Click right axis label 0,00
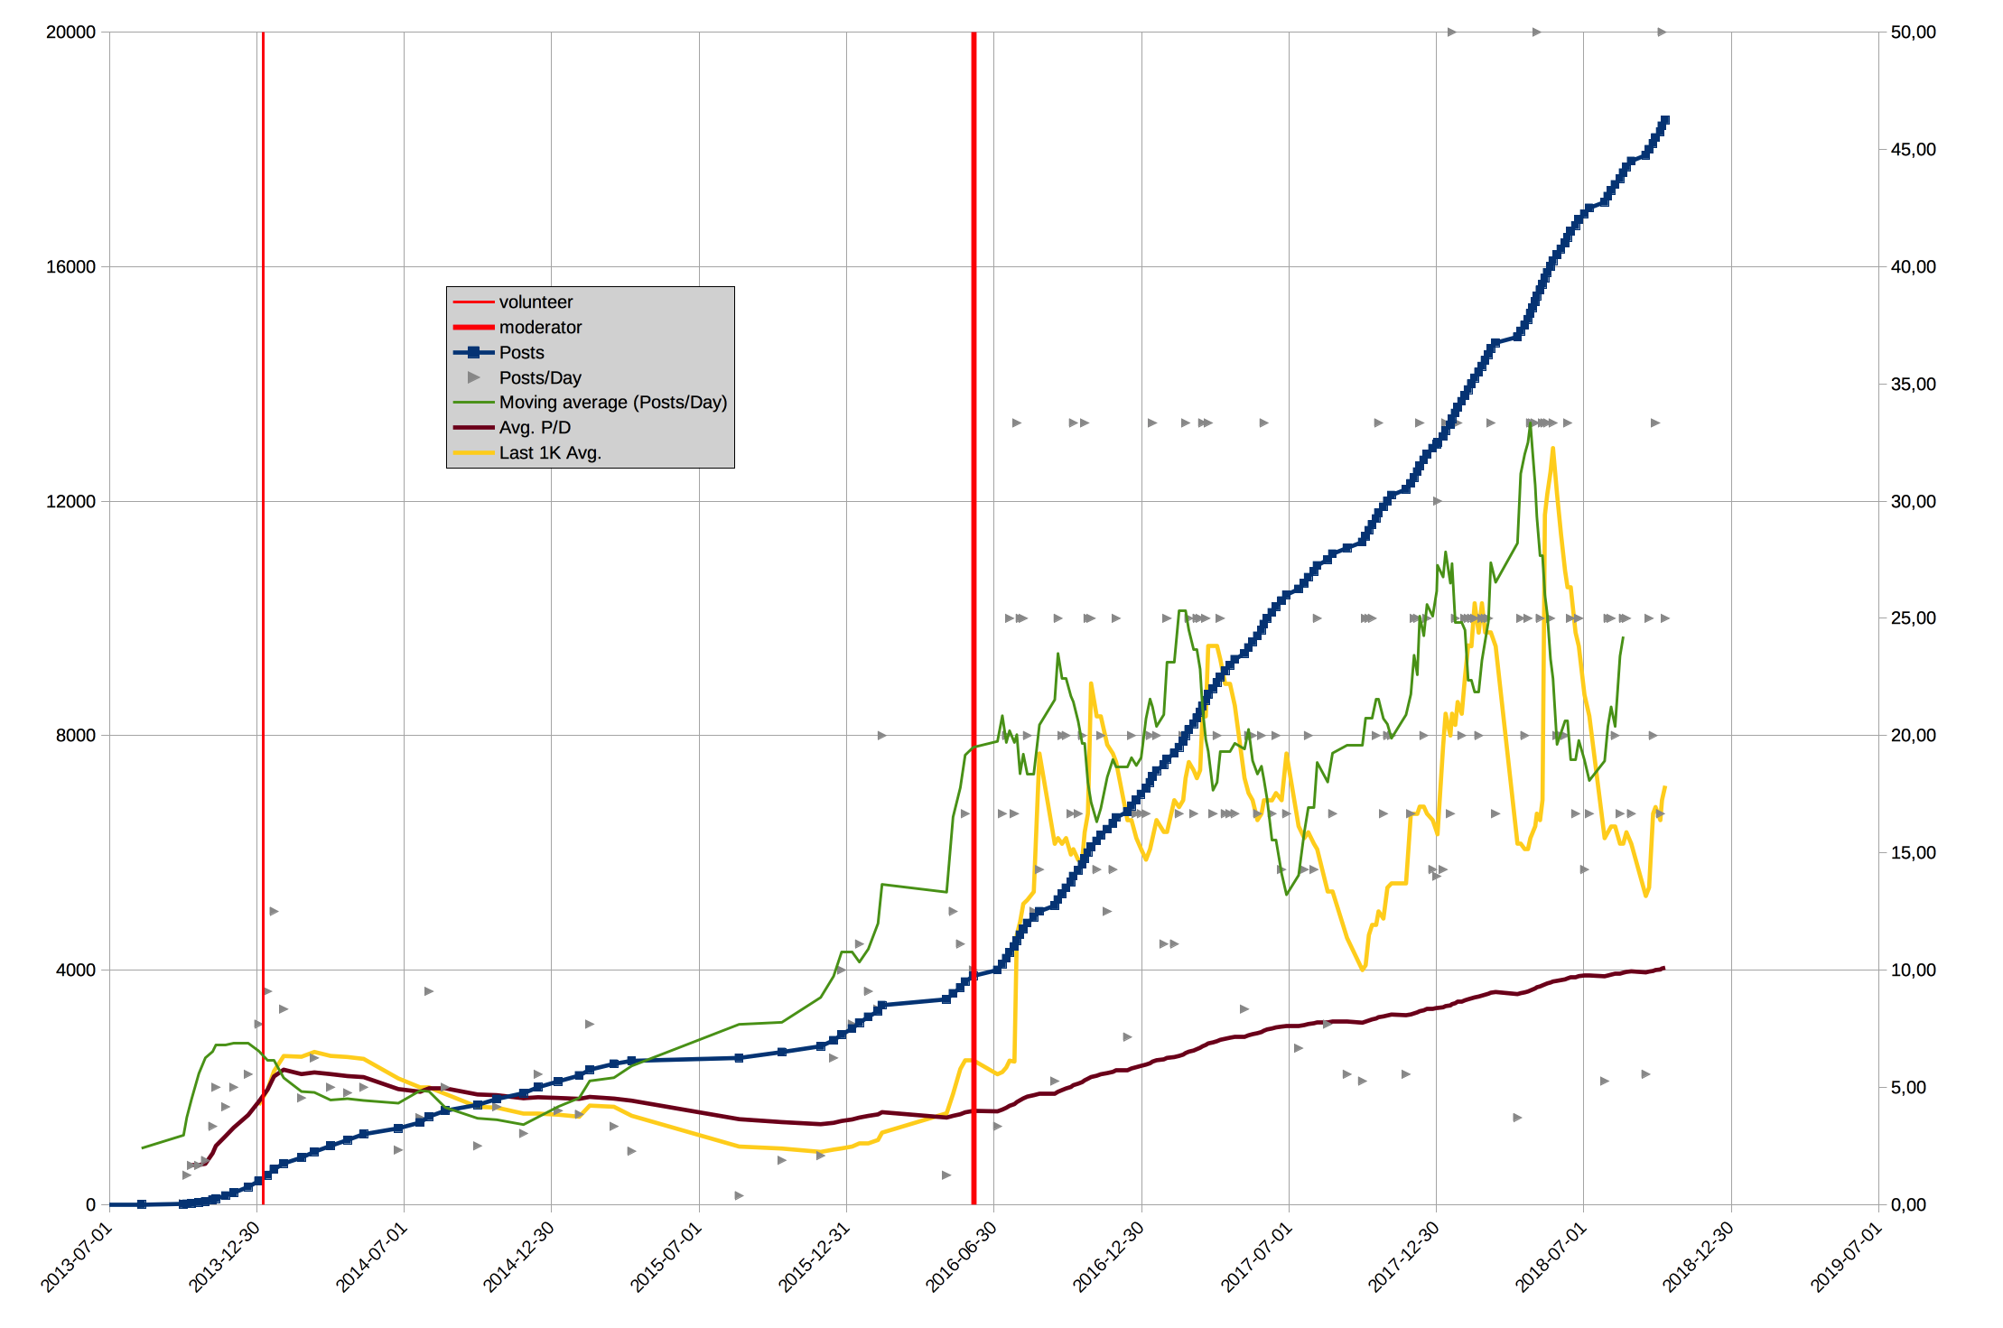This screenshot has height=1328, width=2003. tap(1909, 1204)
